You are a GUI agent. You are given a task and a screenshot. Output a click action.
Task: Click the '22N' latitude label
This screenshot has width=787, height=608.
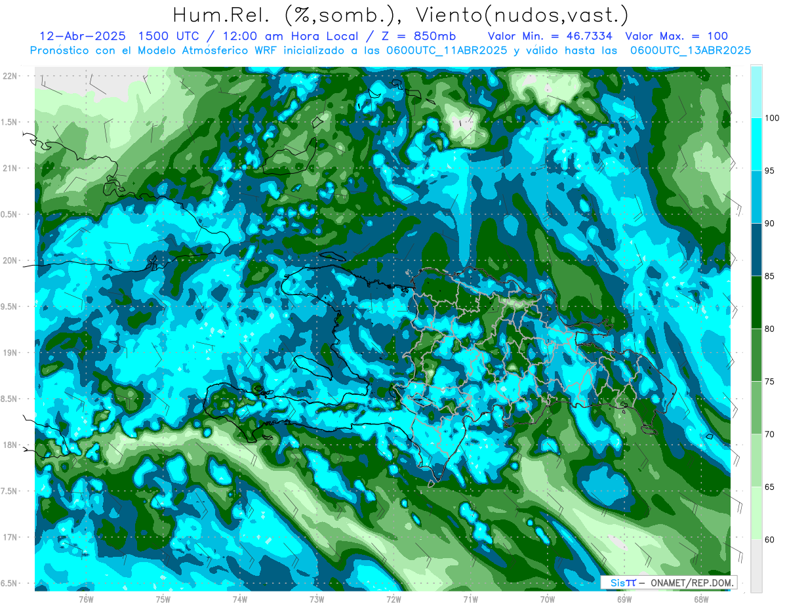click(9, 75)
